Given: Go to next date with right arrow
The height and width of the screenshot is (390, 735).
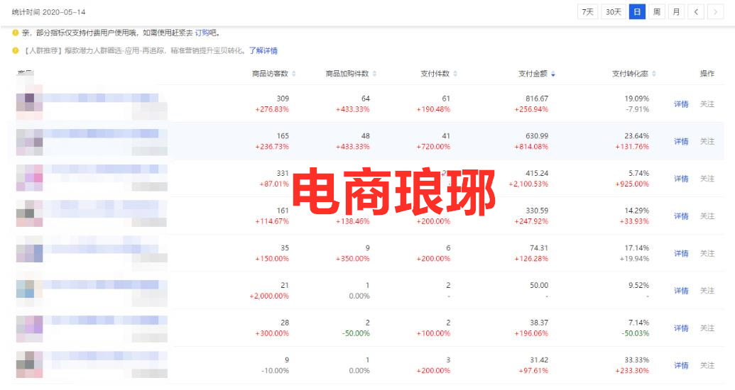Looking at the screenshot, I should [x=715, y=12].
